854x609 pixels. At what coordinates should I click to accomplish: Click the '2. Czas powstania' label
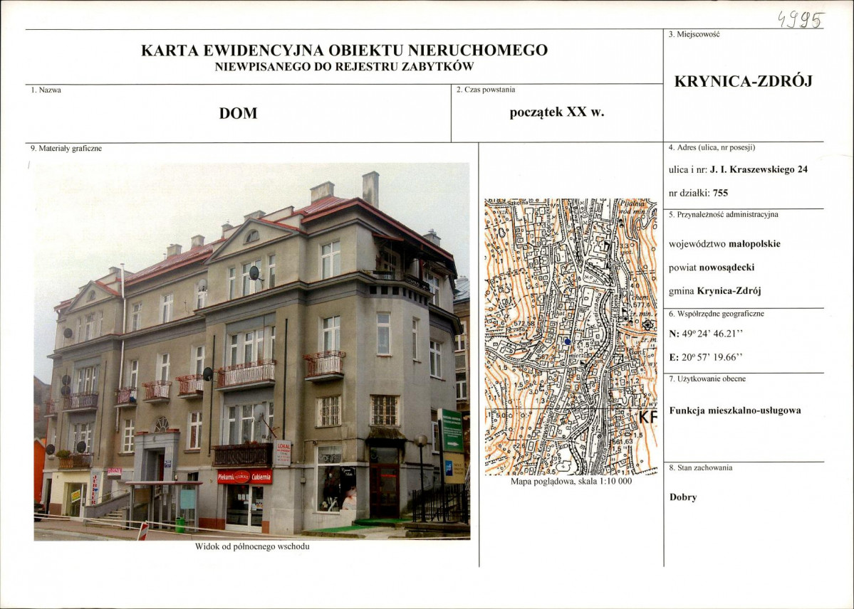[486, 90]
